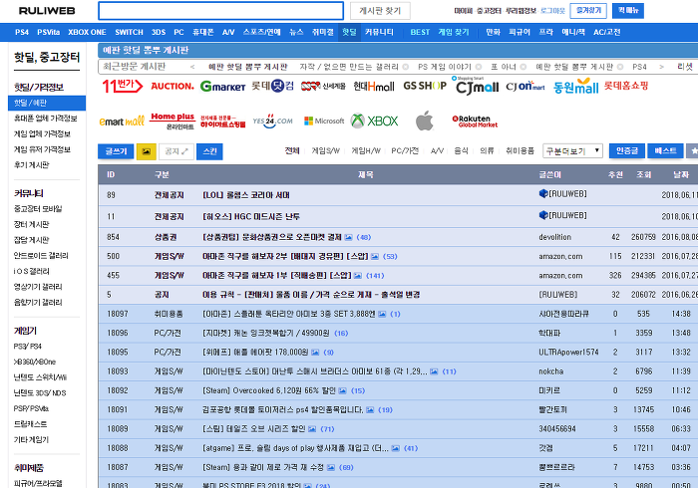
Task: Remove 자작 / 없으면 만드는 갤러리 from recent boards
Action: click(x=406, y=67)
